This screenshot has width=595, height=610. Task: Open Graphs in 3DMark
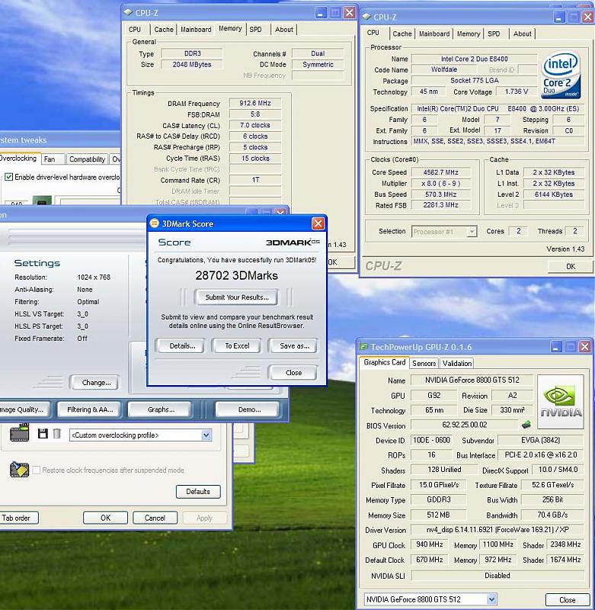tap(161, 409)
